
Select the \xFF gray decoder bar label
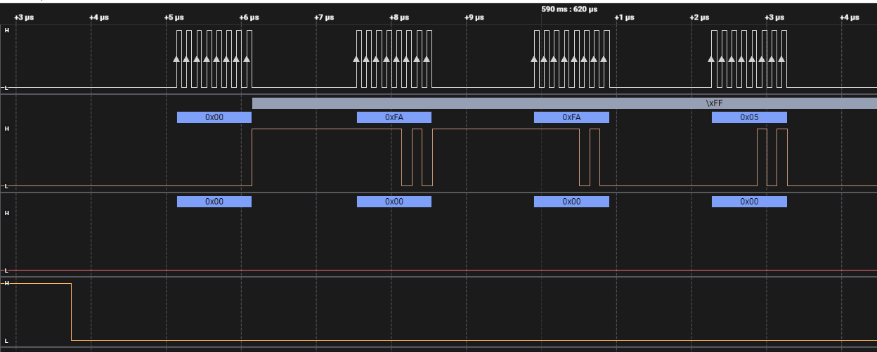715,103
